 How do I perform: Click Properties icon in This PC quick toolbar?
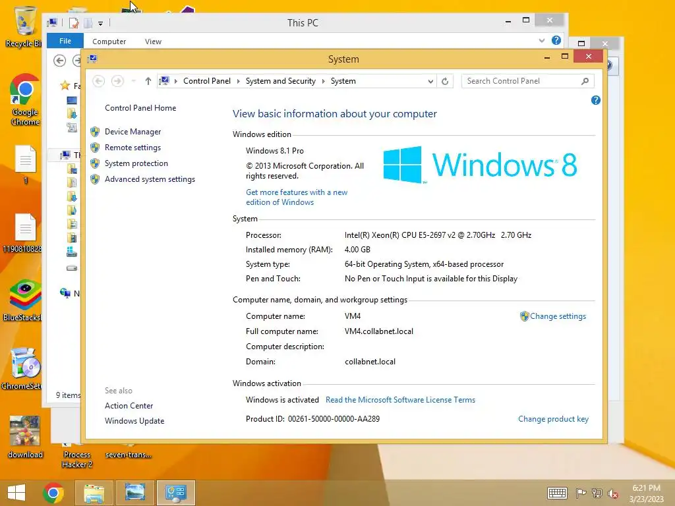pos(74,23)
